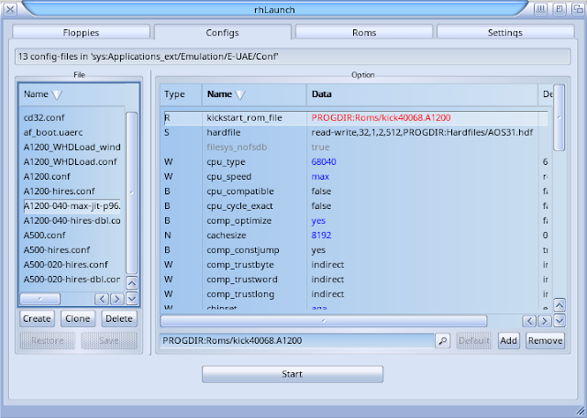Select the cpu_type option row

point(356,161)
